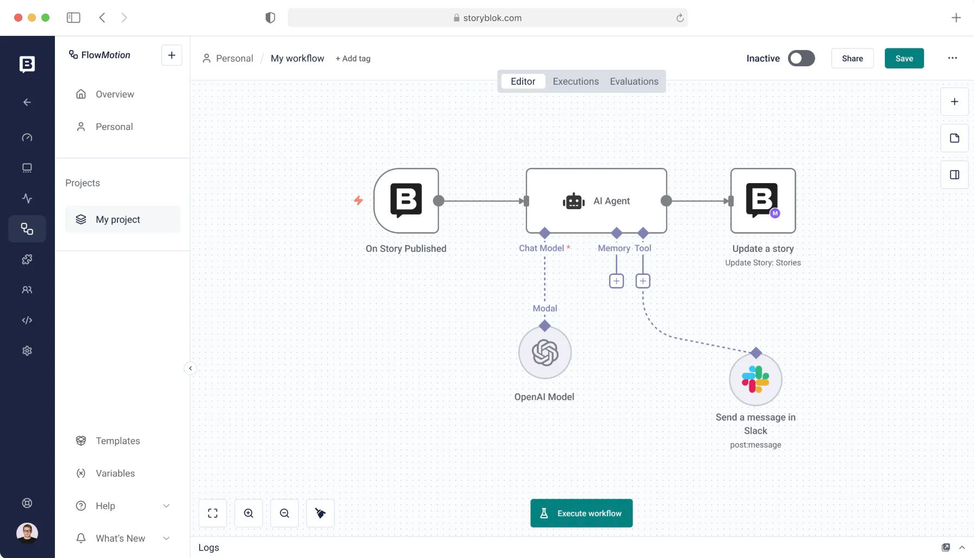The image size is (974, 558).
Task: Switch to the Evaluations tab
Action: coord(634,81)
